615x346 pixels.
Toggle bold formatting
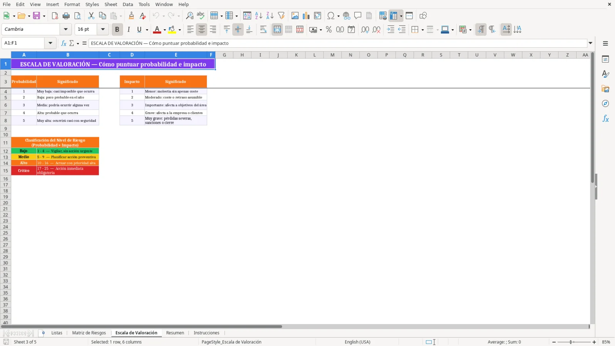click(117, 30)
